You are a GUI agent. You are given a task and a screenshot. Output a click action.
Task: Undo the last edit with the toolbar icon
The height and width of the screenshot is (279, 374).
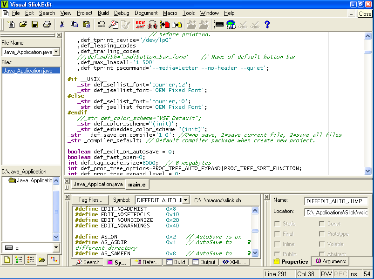tap(102, 24)
